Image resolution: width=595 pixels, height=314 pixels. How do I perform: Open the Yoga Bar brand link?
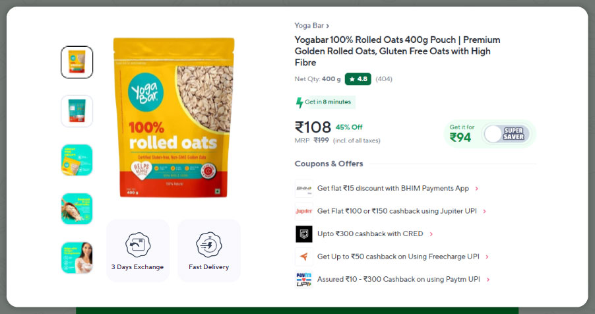(x=311, y=26)
